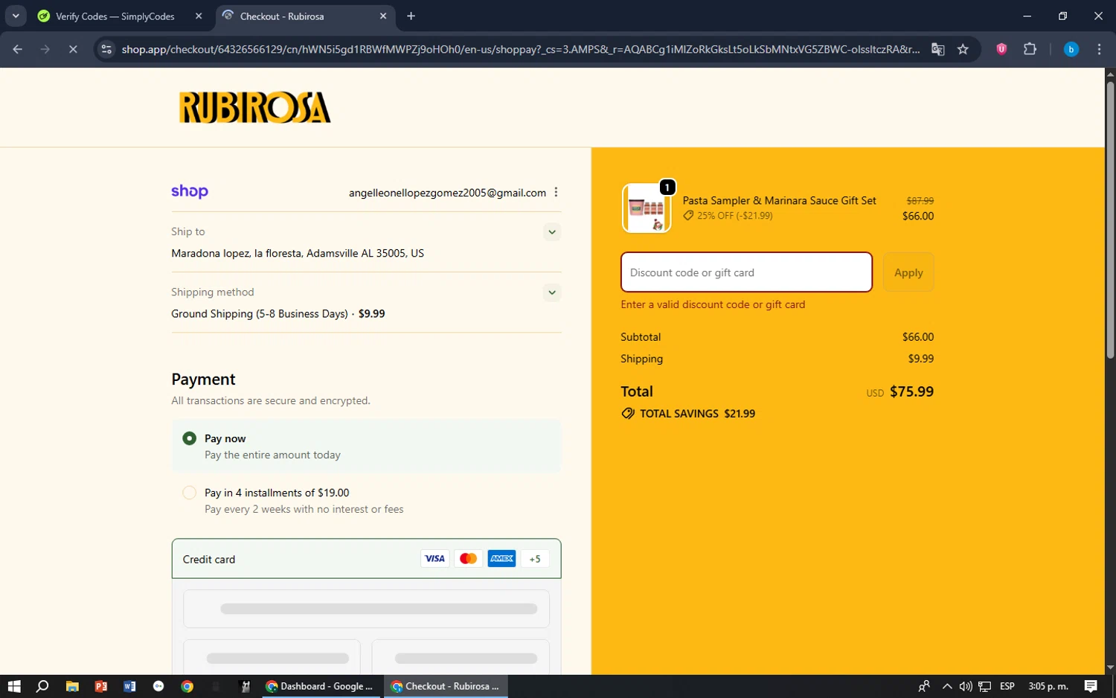Screen dimensions: 1116x698
Task: Expand the Shipping method section
Action: (552, 292)
